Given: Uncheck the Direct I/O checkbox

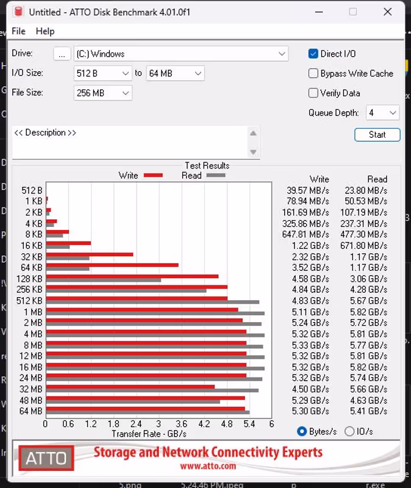Looking at the screenshot, I should click(x=313, y=54).
